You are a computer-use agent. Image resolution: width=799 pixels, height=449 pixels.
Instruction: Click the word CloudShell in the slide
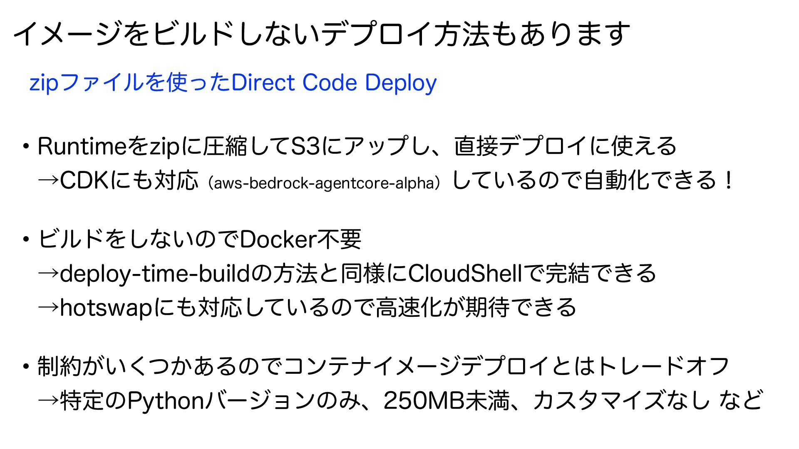click(465, 274)
